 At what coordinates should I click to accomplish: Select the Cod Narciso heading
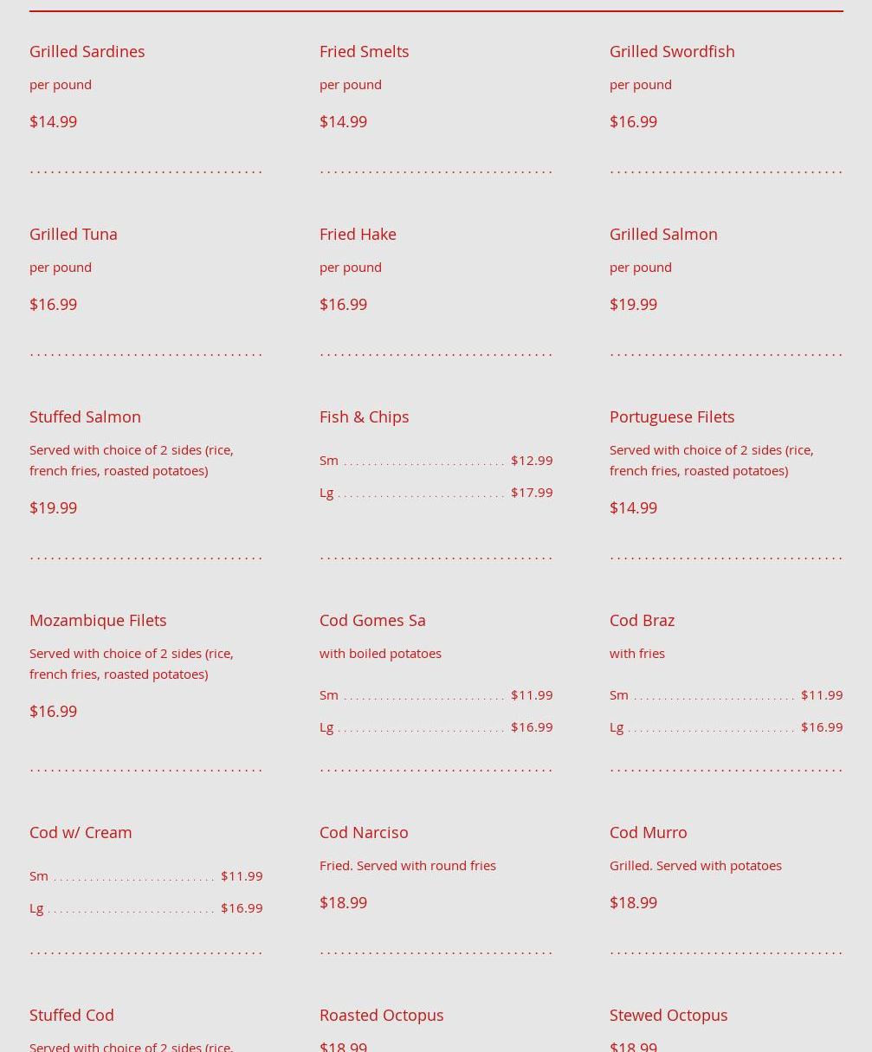(363, 832)
